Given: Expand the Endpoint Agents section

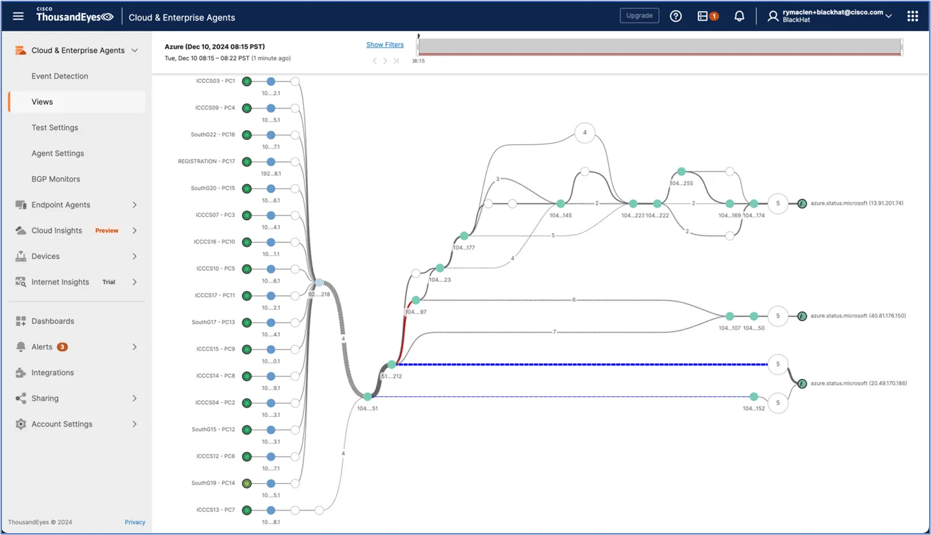Looking at the screenshot, I should [134, 205].
